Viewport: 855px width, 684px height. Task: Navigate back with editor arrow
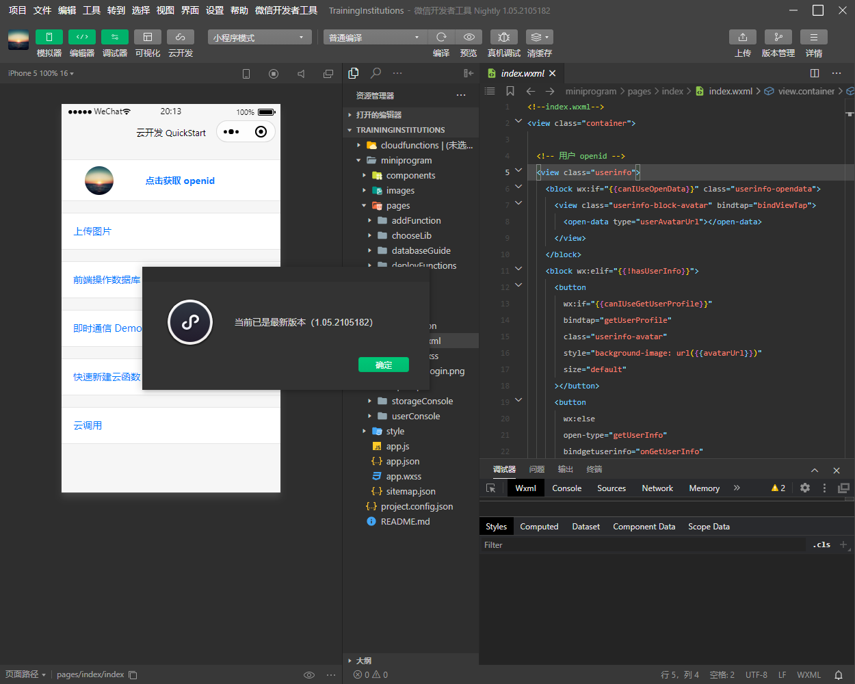coord(530,91)
